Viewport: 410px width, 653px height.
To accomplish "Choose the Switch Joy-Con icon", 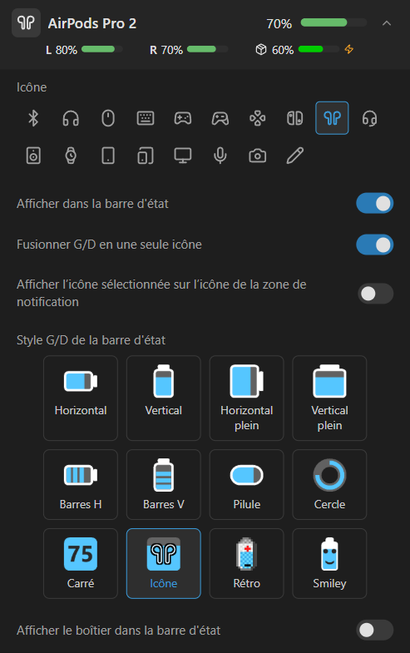I will tap(294, 118).
